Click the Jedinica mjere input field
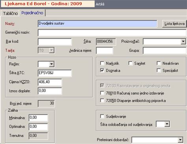187x144 pixels. (105, 51)
